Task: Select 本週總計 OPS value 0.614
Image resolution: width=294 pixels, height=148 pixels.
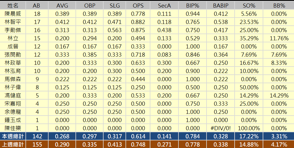Action: click(138, 136)
